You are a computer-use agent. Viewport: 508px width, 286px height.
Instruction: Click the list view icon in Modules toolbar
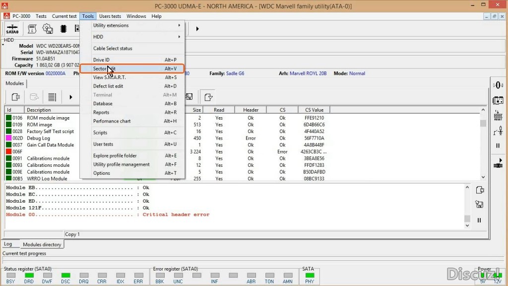(52, 97)
